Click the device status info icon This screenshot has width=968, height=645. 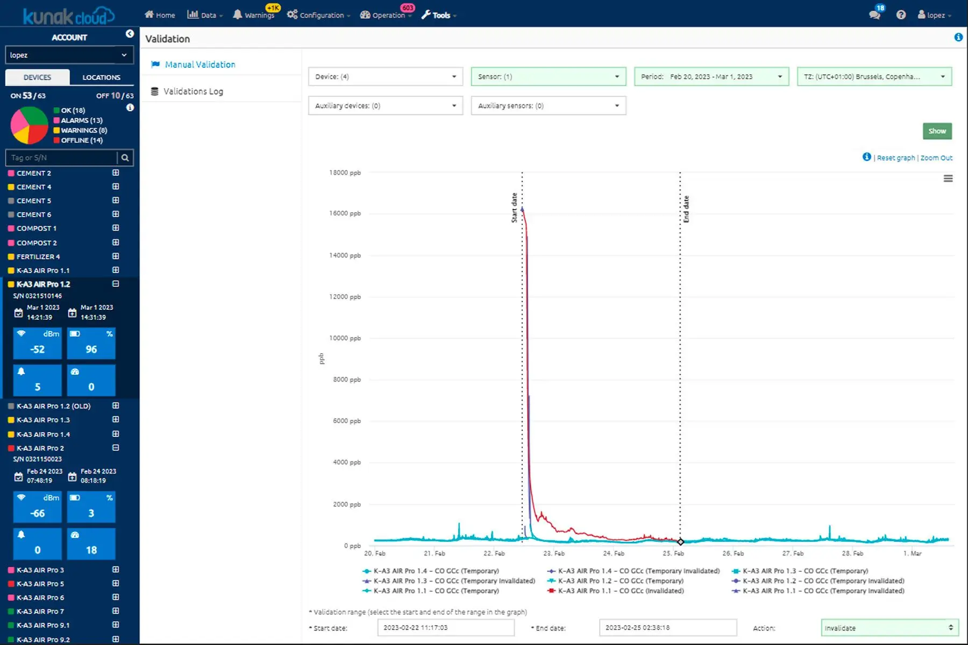tap(130, 107)
